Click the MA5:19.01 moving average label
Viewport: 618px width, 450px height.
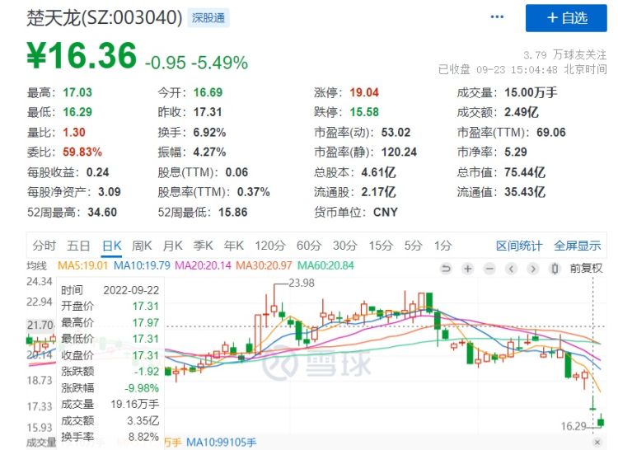(x=82, y=265)
